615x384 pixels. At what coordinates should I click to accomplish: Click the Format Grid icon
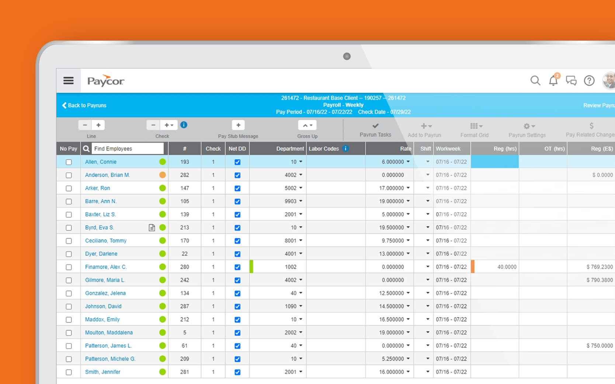pyautogui.click(x=475, y=126)
